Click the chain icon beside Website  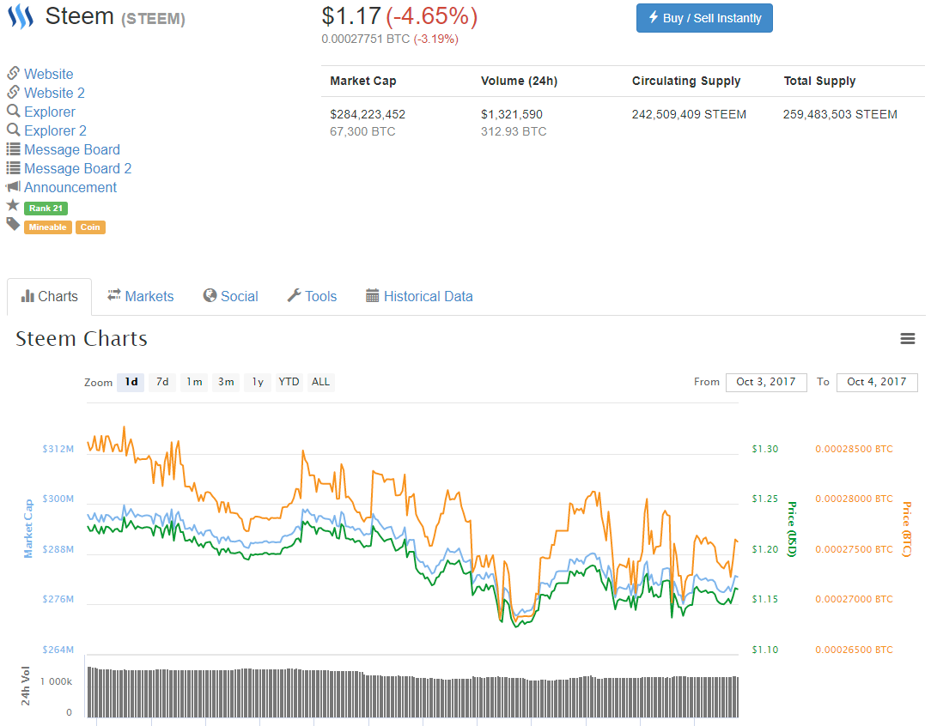click(13, 74)
